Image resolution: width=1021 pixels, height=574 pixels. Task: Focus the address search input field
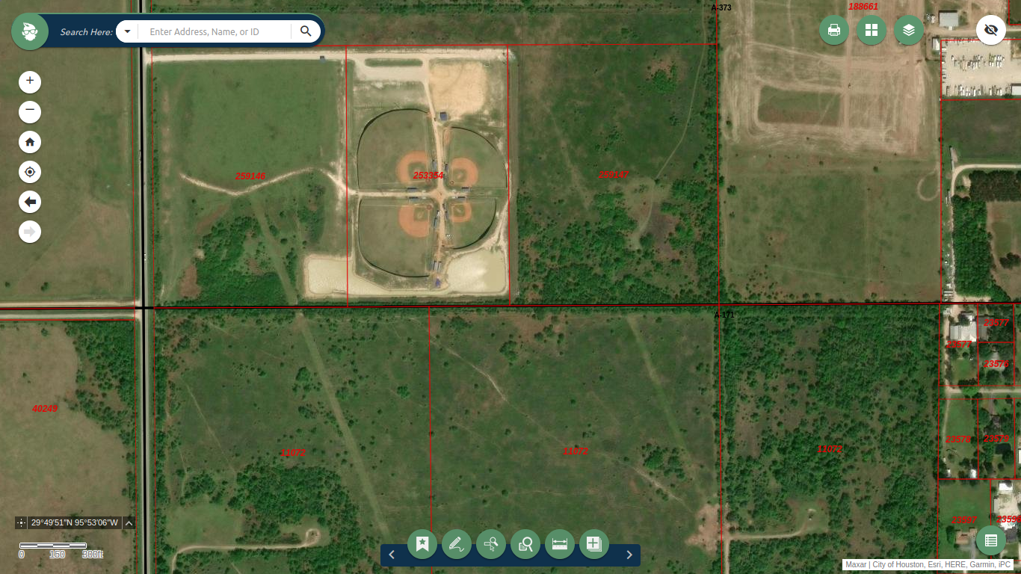click(x=215, y=31)
